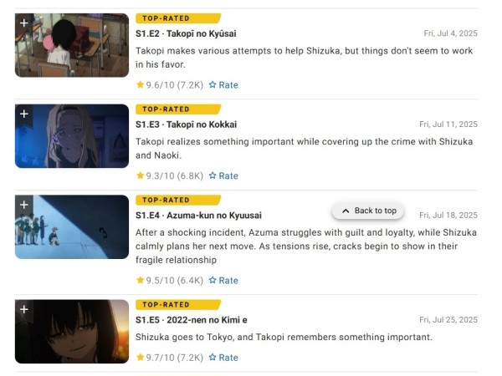Screen dimensions: 502x376
Task: Rate Azuma-kun no Kyuusai episode
Action: click(x=223, y=281)
